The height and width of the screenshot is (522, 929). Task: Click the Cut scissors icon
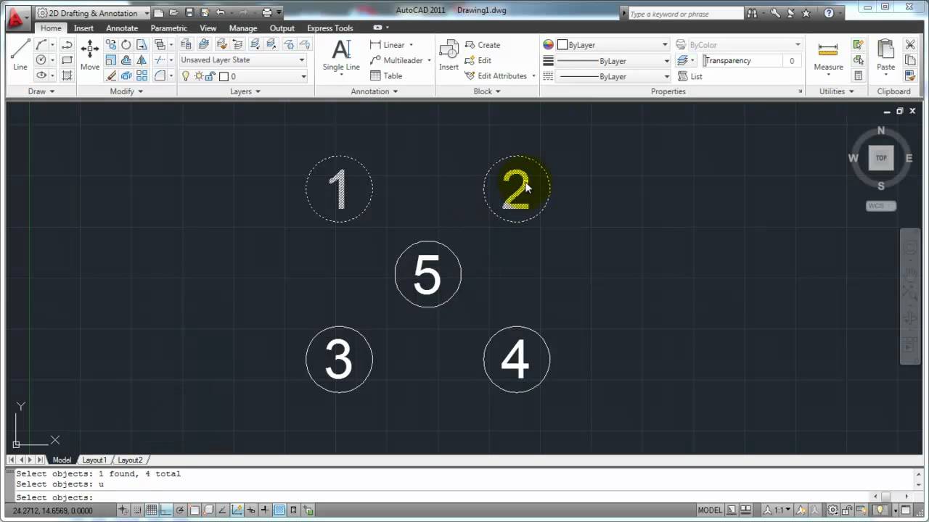point(910,45)
